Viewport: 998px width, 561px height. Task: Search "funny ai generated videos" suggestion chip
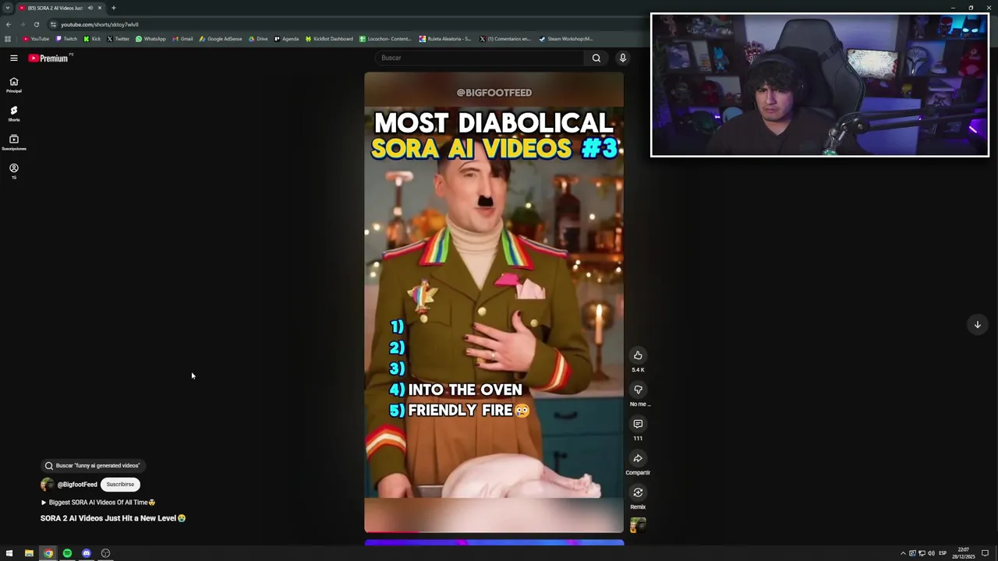point(93,465)
